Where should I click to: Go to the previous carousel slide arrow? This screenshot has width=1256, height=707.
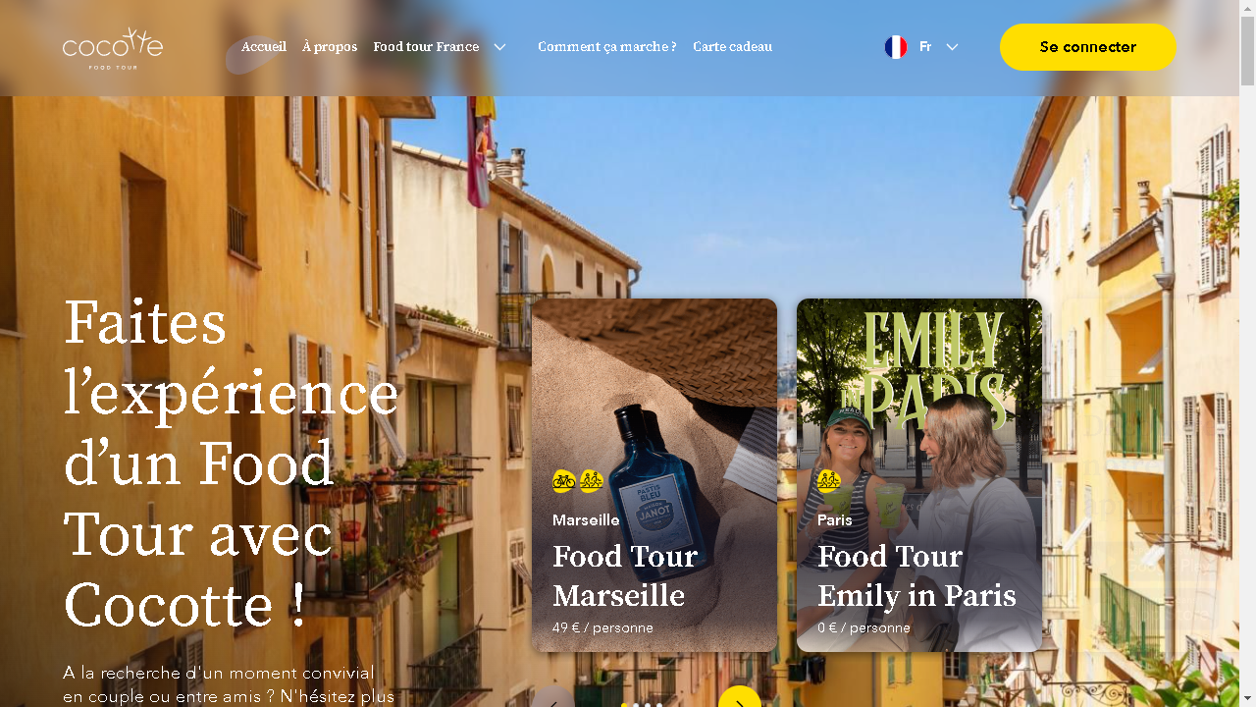(553, 700)
